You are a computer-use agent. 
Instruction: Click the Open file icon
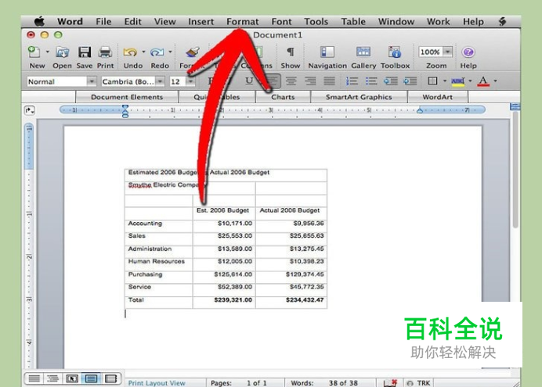tap(62, 52)
